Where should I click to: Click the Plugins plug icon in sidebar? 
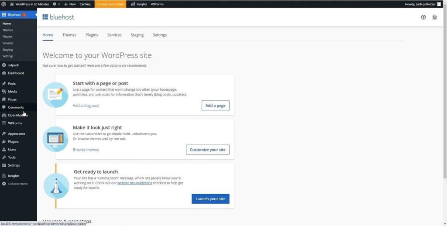point(4,142)
